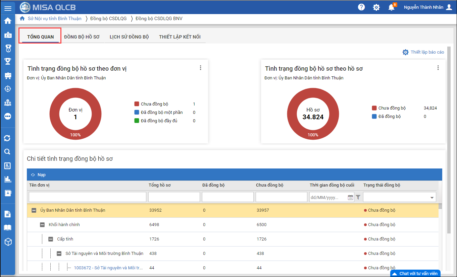Click the filter funnel icon beside the date field
This screenshot has height=277, width=457.
[358, 197]
